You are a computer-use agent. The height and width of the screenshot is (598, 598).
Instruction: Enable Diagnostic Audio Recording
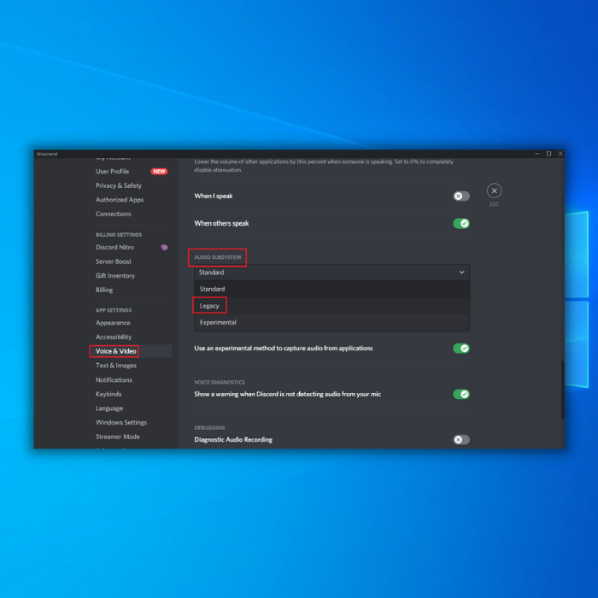(x=460, y=440)
